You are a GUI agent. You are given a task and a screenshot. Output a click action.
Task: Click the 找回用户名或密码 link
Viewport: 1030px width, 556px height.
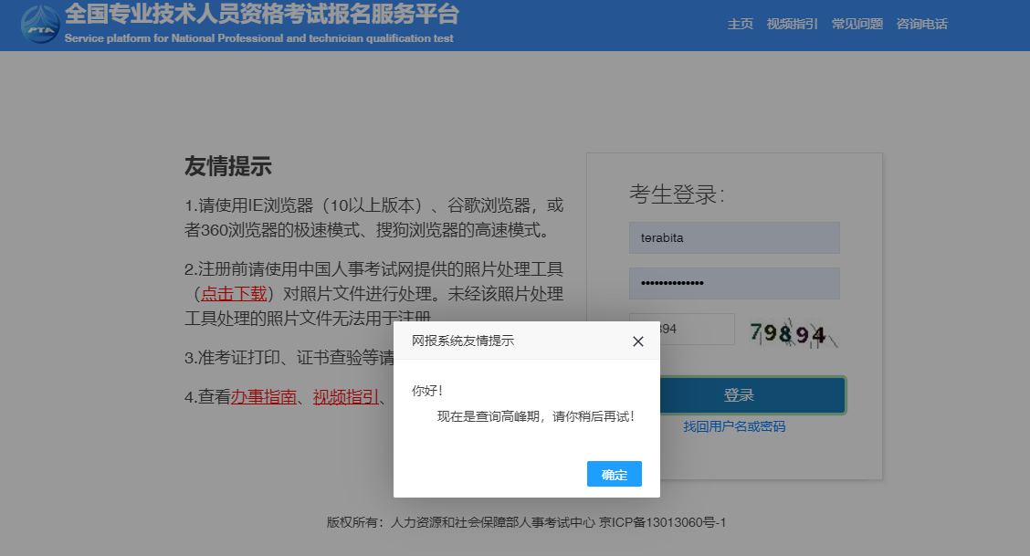tap(733, 426)
